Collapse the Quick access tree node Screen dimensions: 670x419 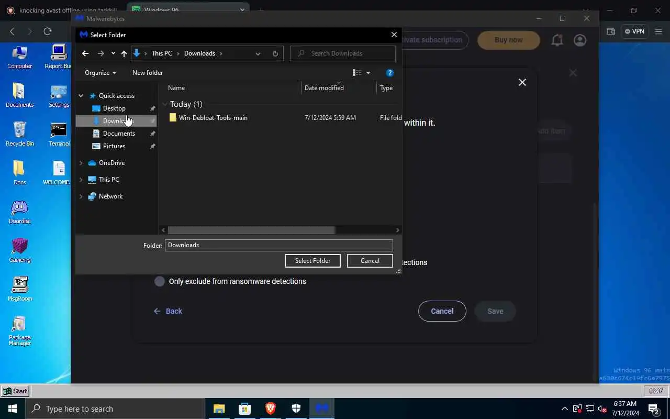click(x=81, y=96)
